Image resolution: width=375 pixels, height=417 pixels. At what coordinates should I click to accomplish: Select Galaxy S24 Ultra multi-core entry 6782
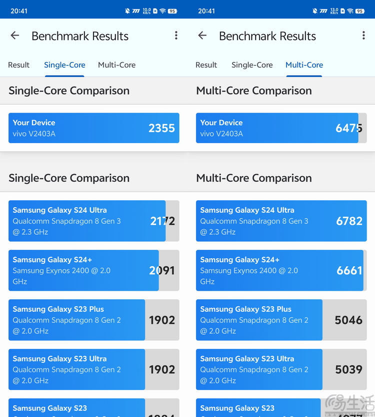tap(281, 221)
